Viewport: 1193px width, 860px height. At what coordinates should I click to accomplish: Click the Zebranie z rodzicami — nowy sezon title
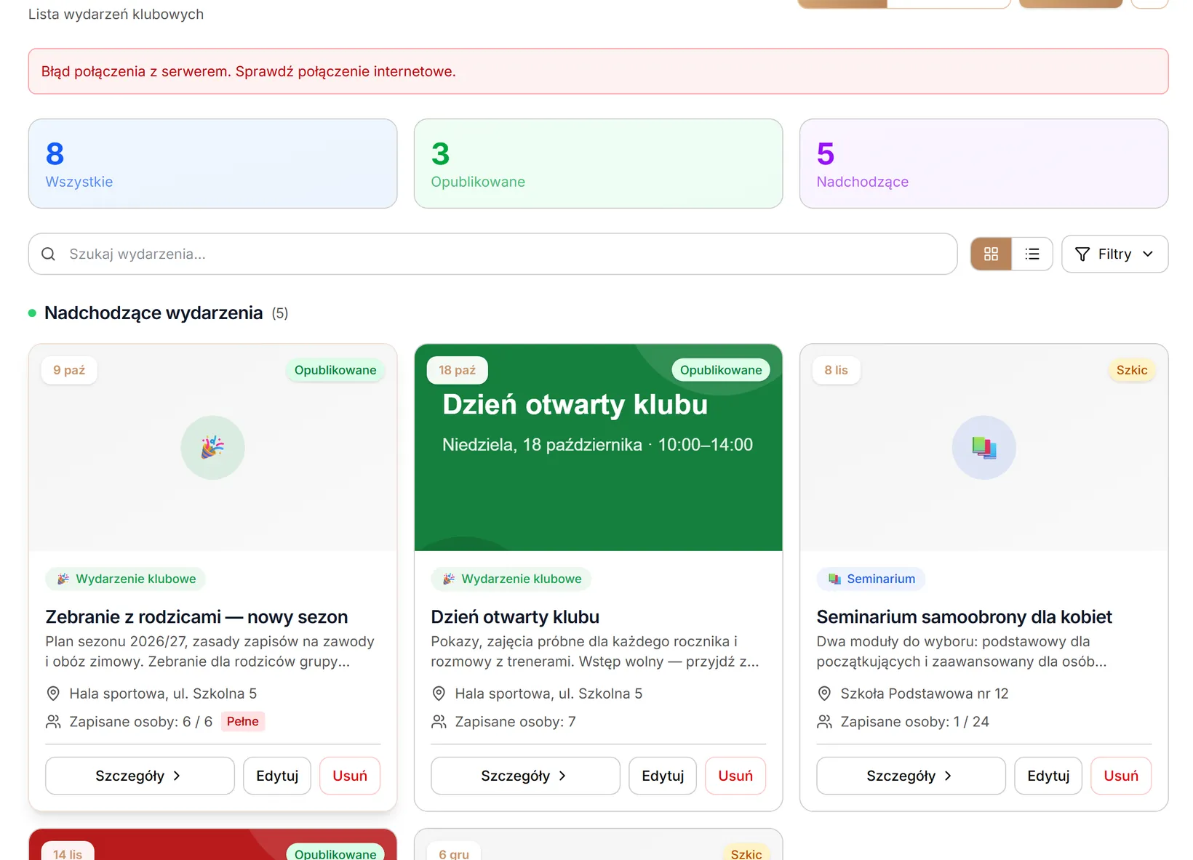pos(196,616)
